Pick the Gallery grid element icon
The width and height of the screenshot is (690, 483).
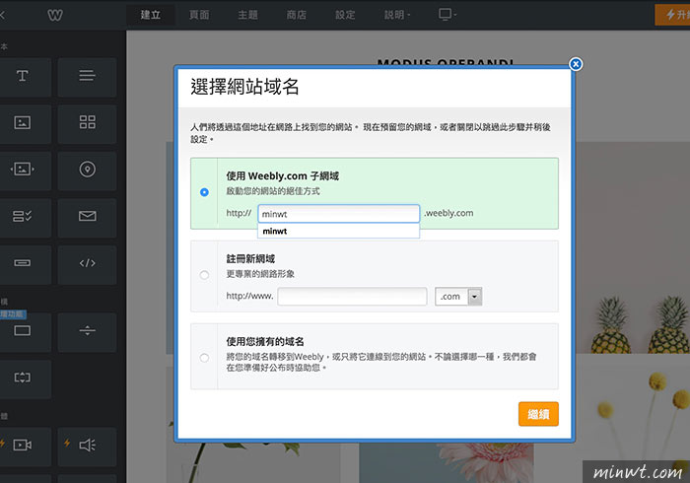click(x=87, y=122)
